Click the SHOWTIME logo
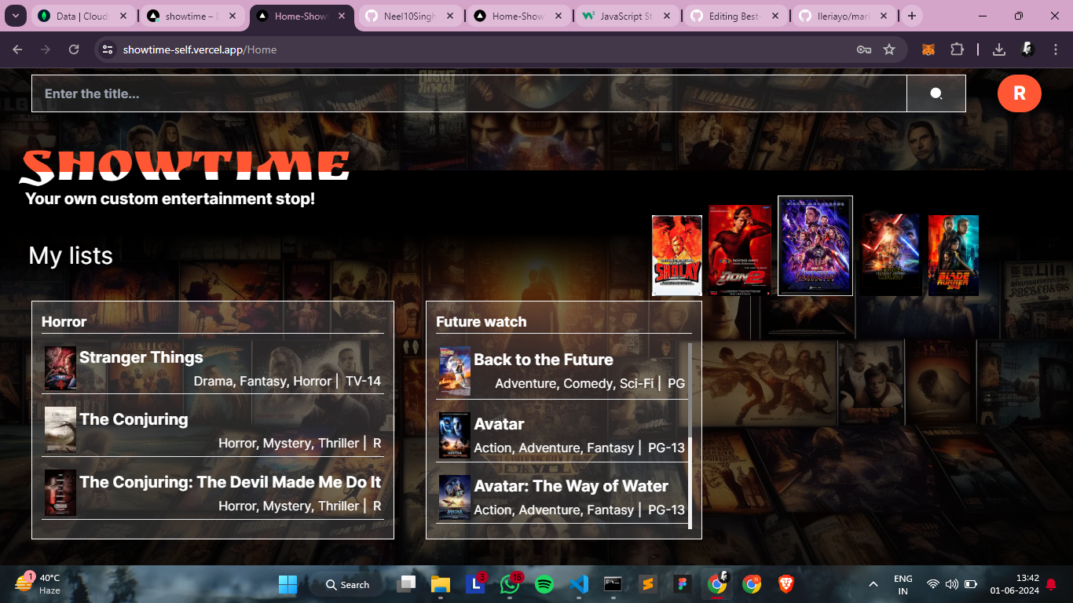The height and width of the screenshot is (603, 1073). (185, 167)
